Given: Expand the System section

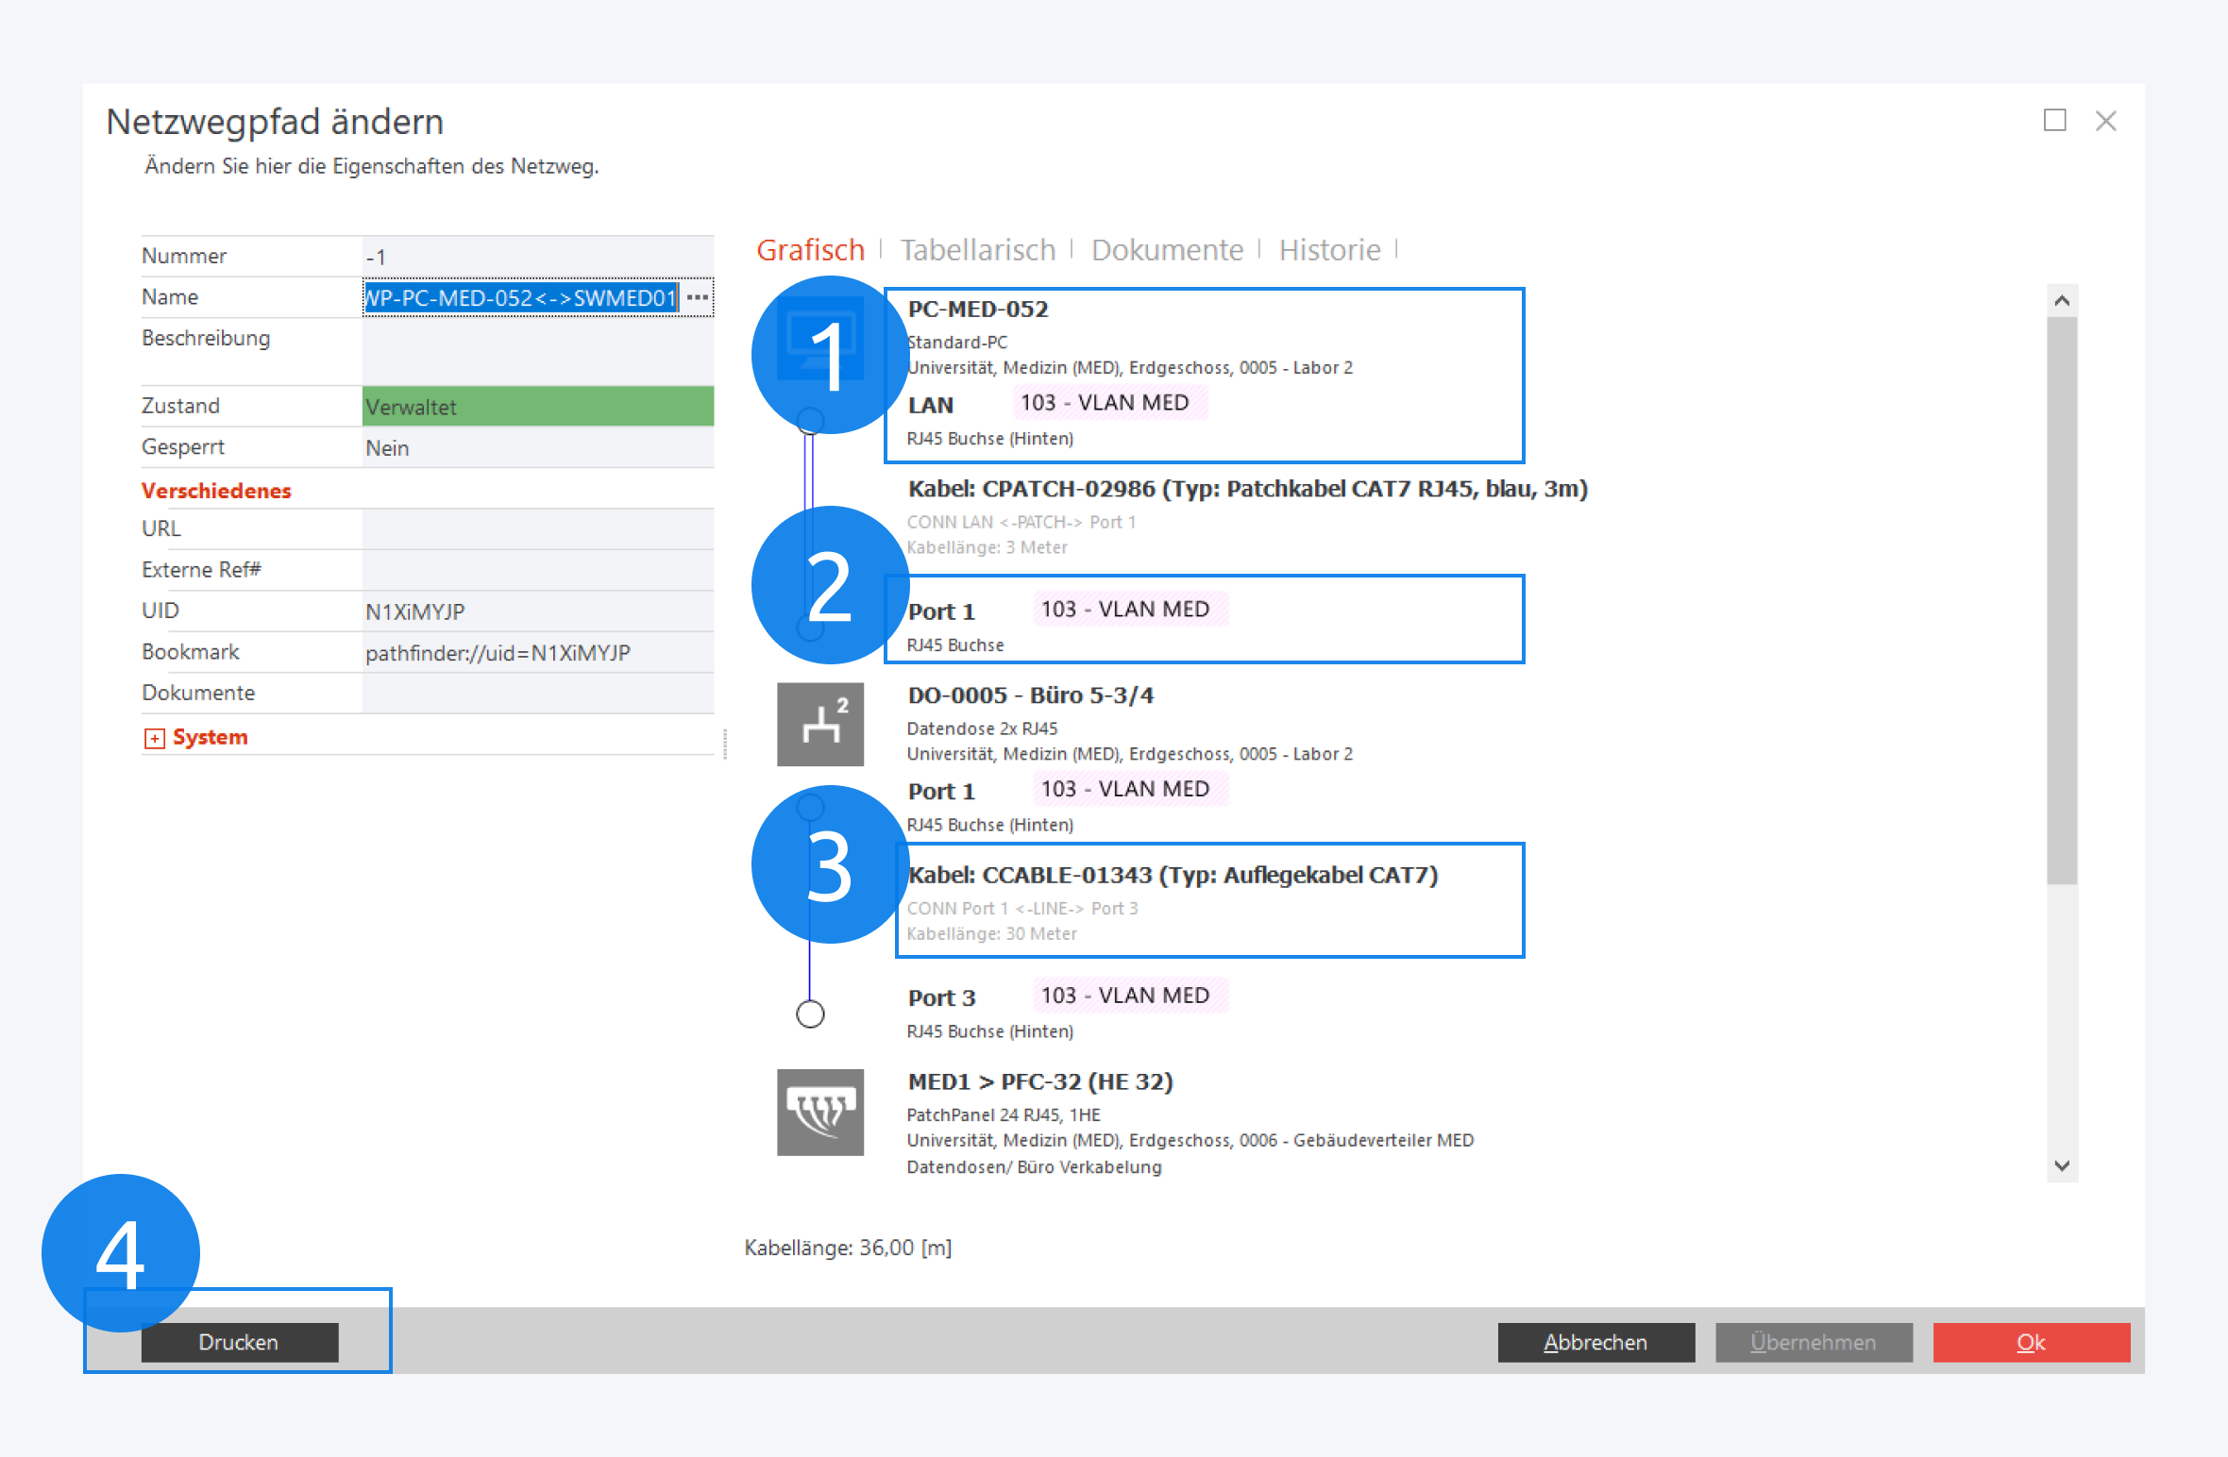Looking at the screenshot, I should 154,738.
